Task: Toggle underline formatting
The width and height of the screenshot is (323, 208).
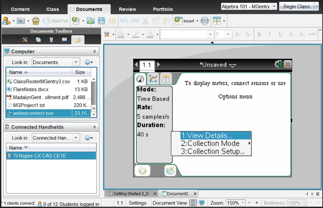Action: click(x=280, y=34)
